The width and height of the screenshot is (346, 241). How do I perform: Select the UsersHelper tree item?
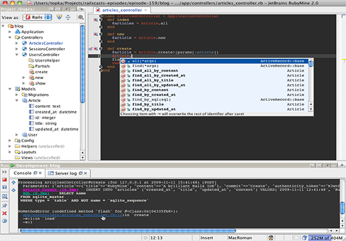coord(48,60)
